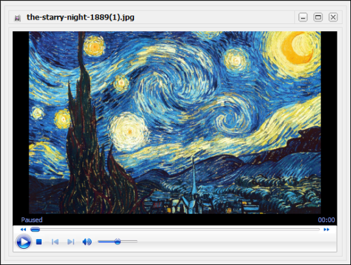
Task: Skip to next track
Action: pyautogui.click(x=71, y=242)
